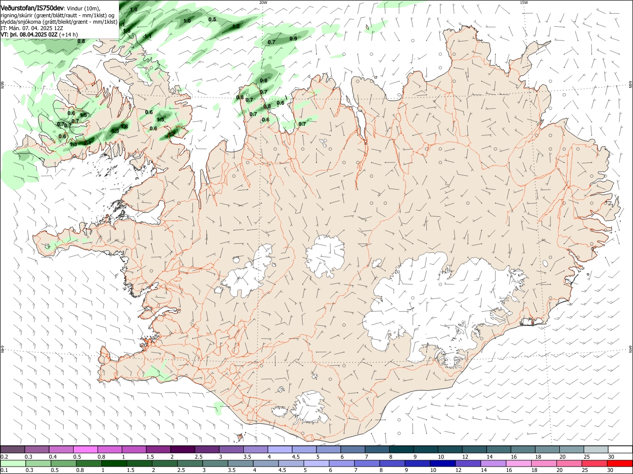Select the dusky purple 0.2–0.3 legend swatch

[x=12, y=449]
